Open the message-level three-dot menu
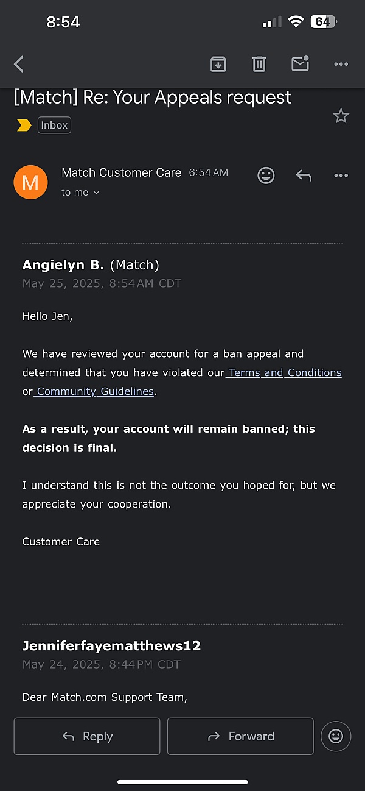365x791 pixels. 341,176
